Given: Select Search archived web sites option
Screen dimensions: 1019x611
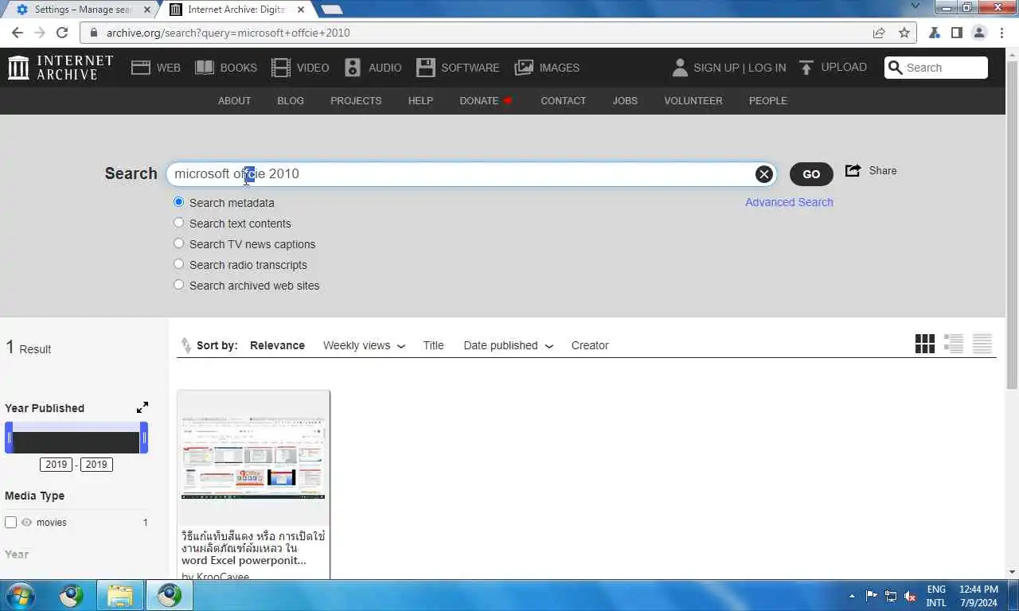Looking at the screenshot, I should pyautogui.click(x=178, y=285).
